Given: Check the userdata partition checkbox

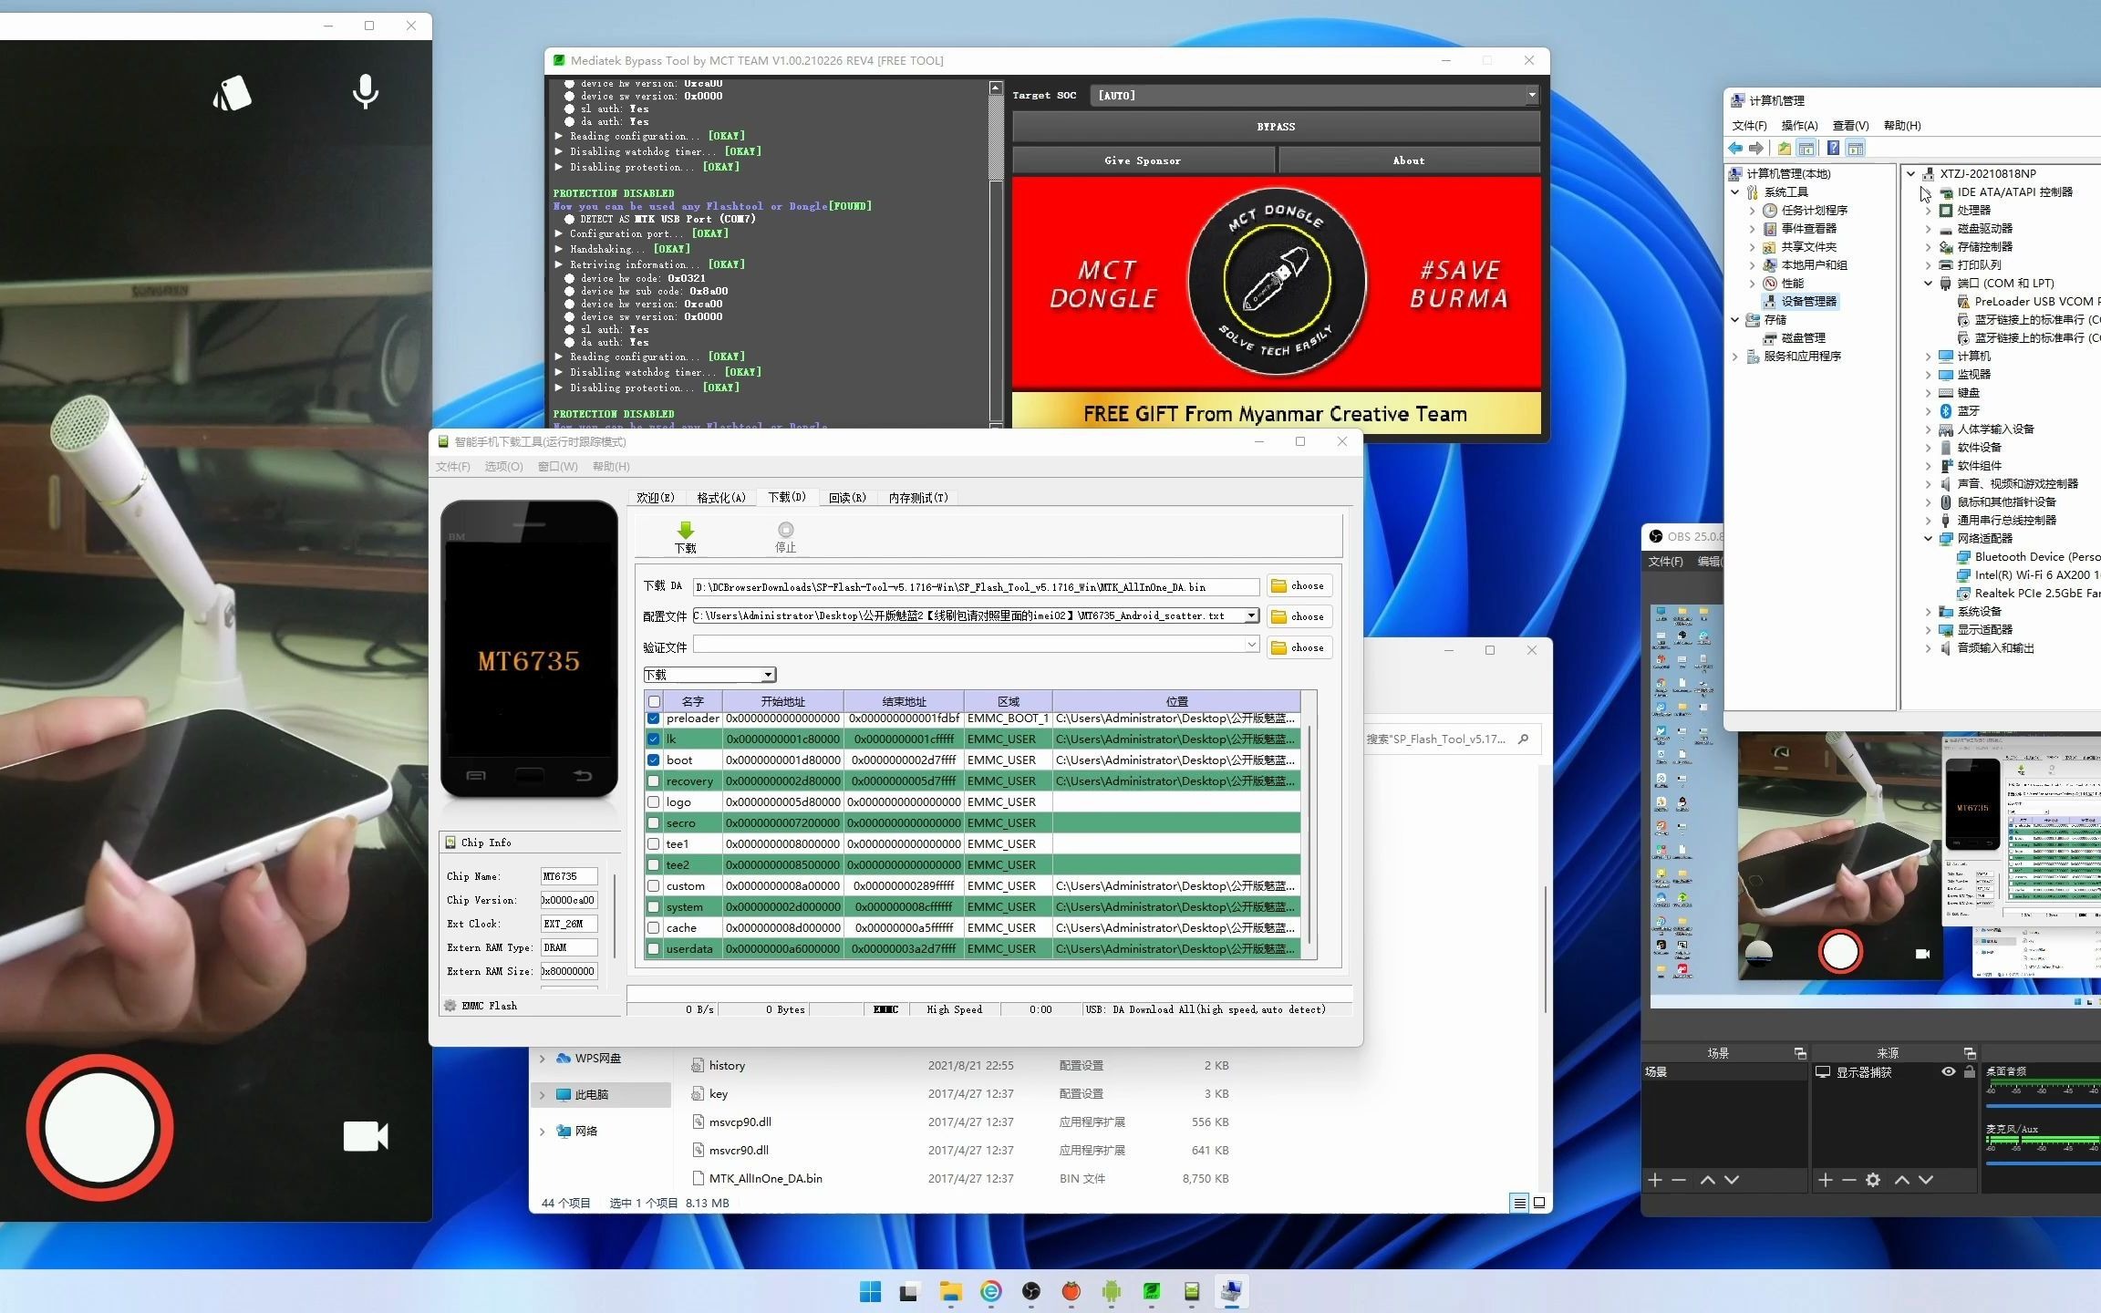Looking at the screenshot, I should point(654,949).
